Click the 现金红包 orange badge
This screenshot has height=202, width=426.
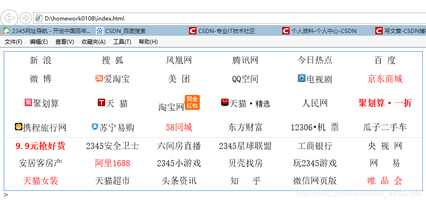coord(192,102)
